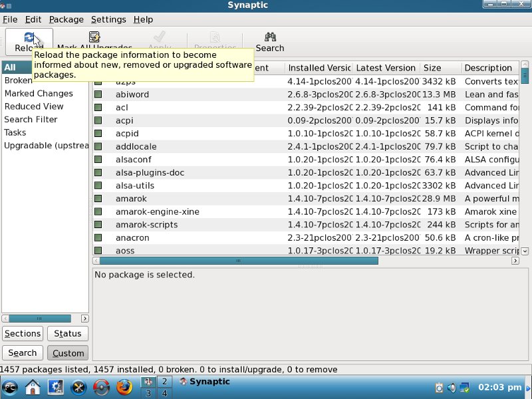The width and height of the screenshot is (532, 399).
Task: Open the PCLinuxOS start menu button
Action: click(x=10, y=386)
